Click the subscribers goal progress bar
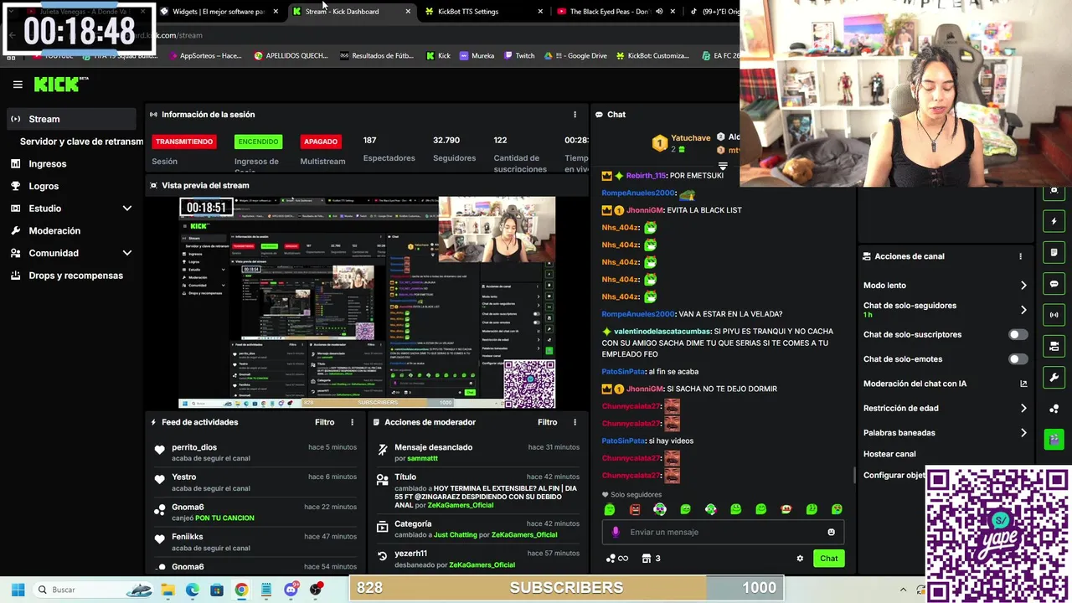This screenshot has height=603, width=1072. (567, 588)
